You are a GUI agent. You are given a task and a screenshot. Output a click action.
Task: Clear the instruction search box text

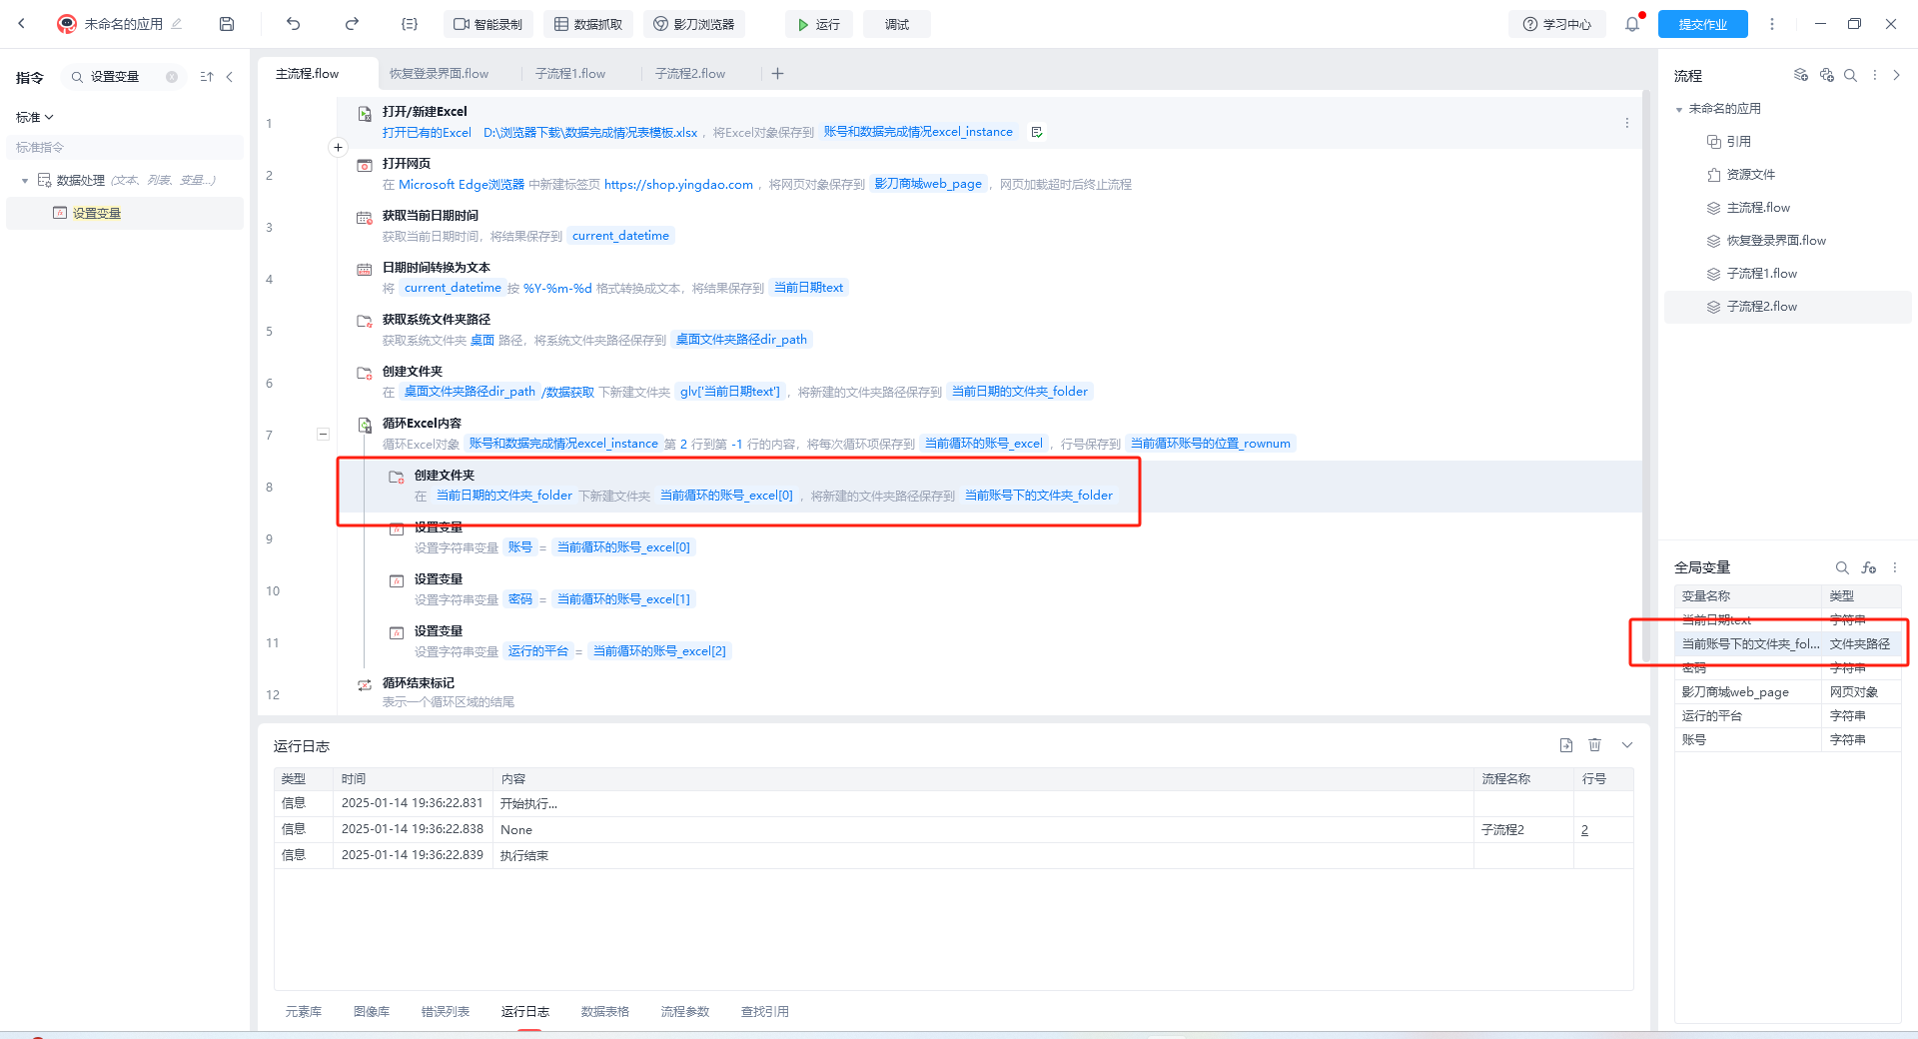click(172, 77)
